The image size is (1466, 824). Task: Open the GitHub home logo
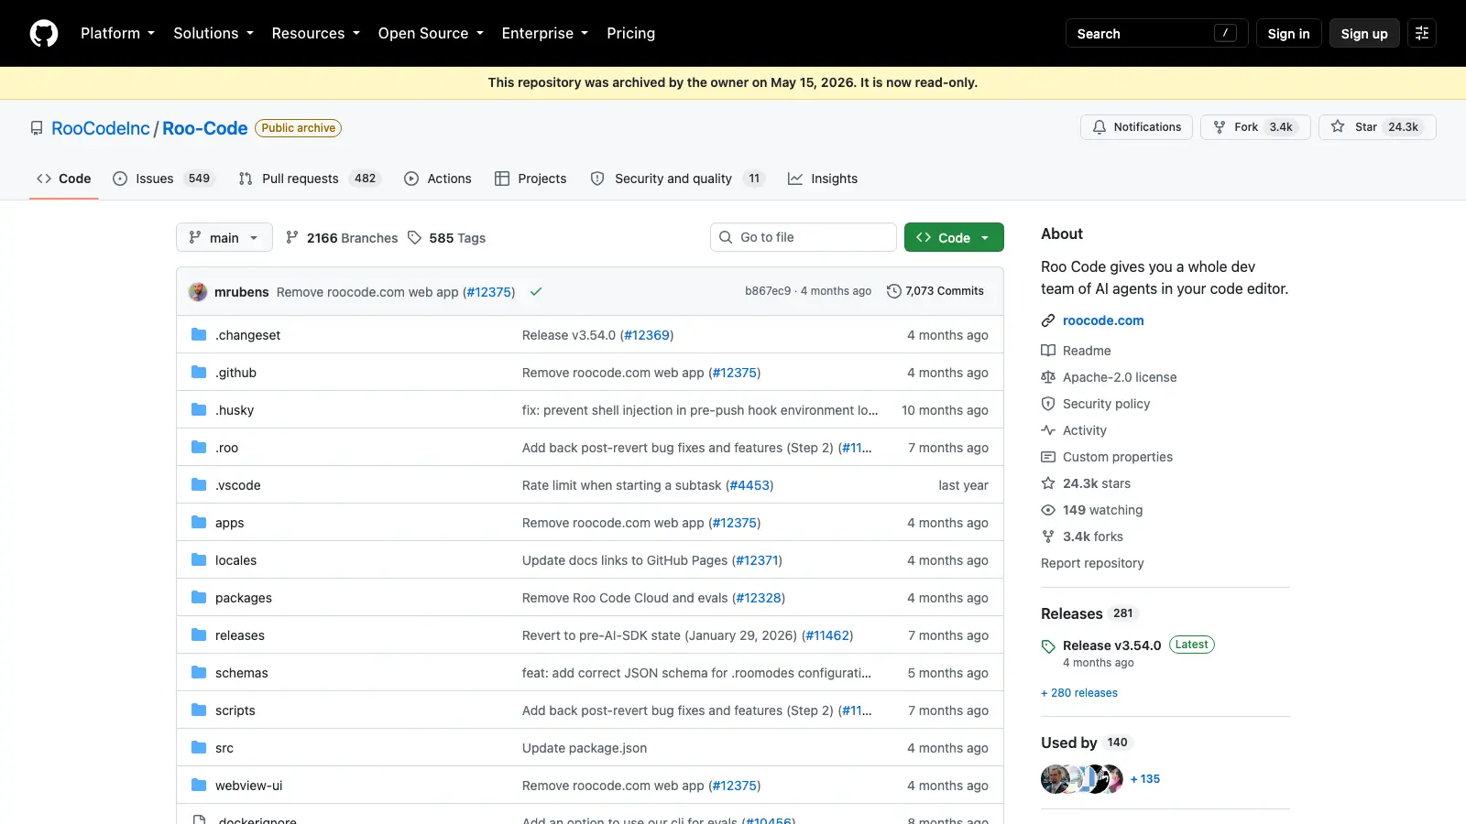(x=44, y=33)
